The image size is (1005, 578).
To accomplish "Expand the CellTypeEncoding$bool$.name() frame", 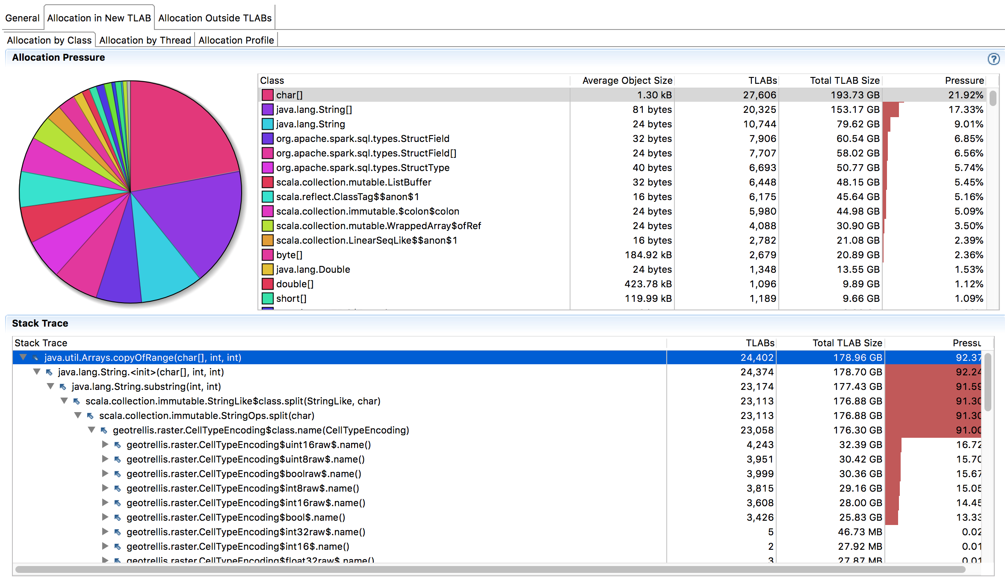I will [x=105, y=517].
